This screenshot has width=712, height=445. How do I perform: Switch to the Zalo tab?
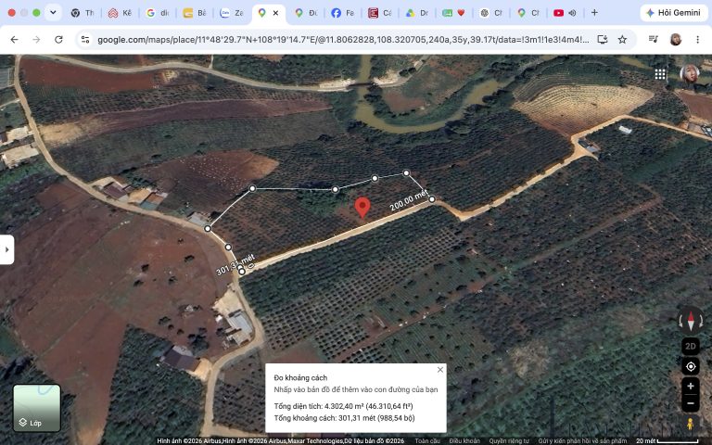[x=232, y=13]
